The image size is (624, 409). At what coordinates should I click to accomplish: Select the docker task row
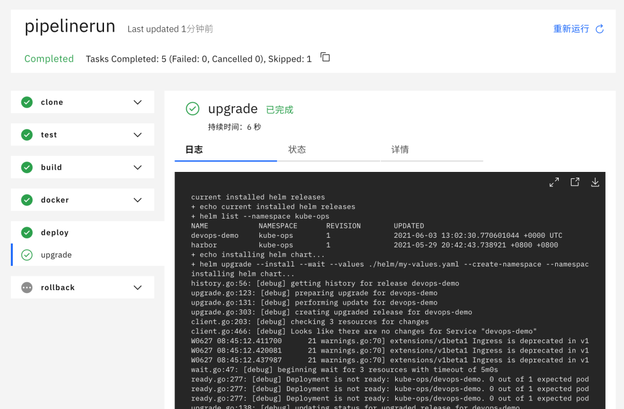coord(83,200)
